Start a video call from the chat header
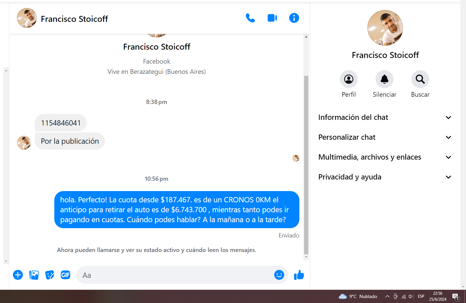 (x=272, y=18)
